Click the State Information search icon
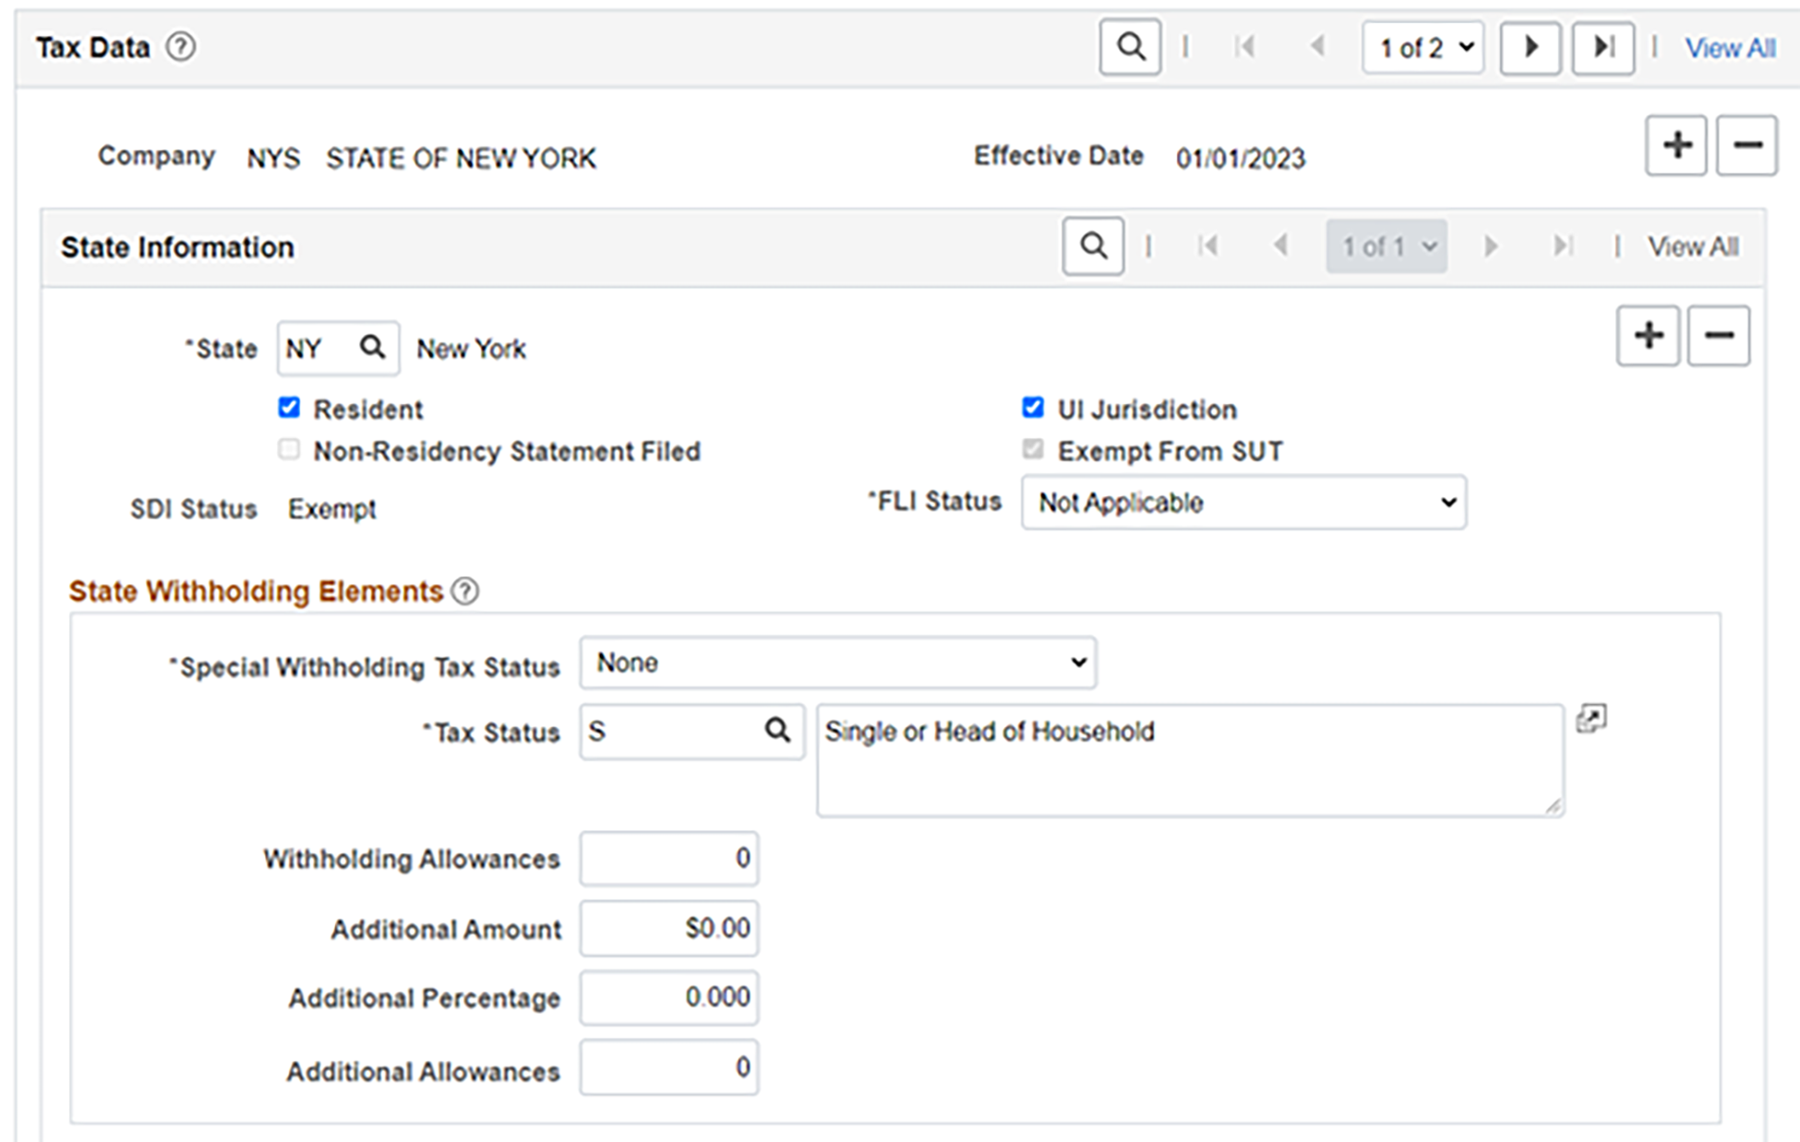 tap(1093, 246)
